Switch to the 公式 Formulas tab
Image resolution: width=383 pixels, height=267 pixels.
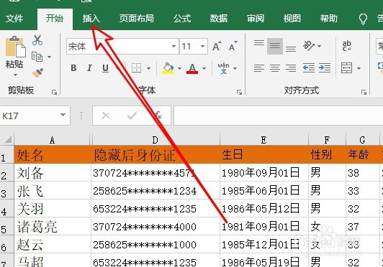click(182, 19)
